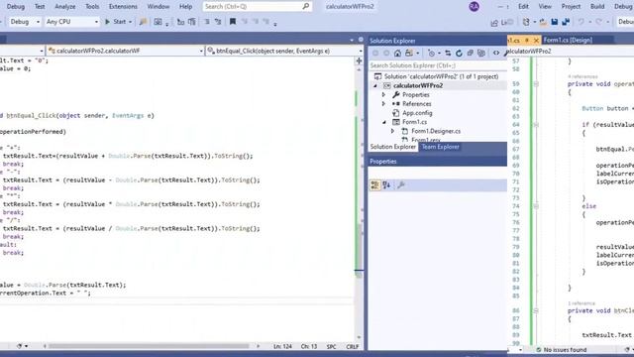Toggle Alphabetical sort in Properties panel
This screenshot has height=357, width=634.
point(386,185)
